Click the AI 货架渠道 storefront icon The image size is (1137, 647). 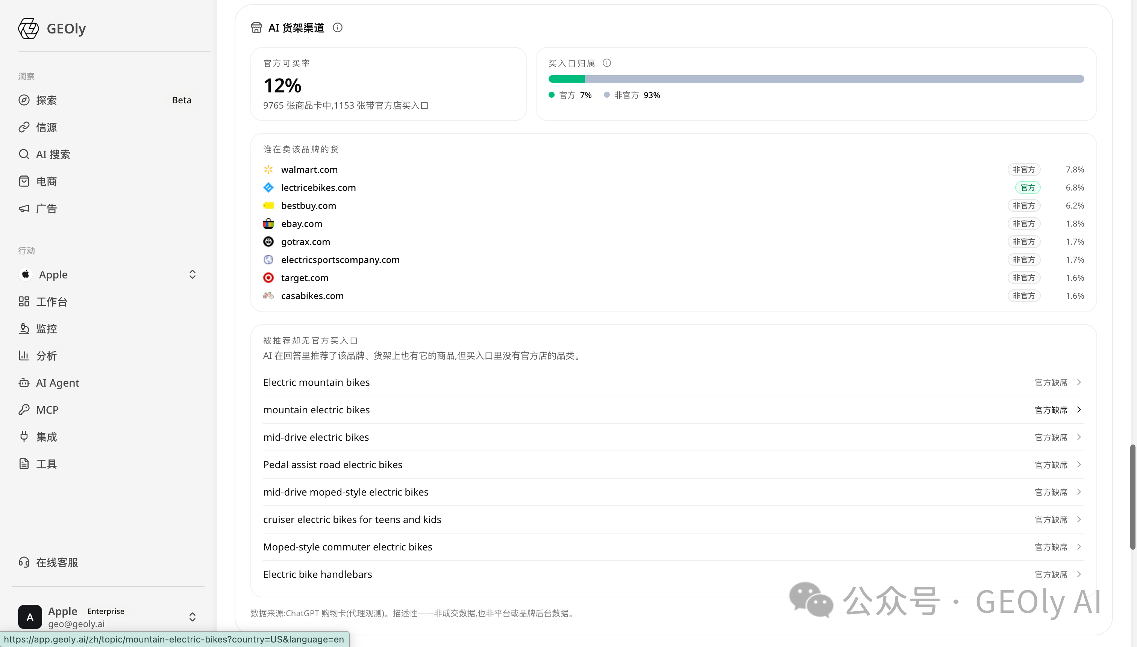256,27
